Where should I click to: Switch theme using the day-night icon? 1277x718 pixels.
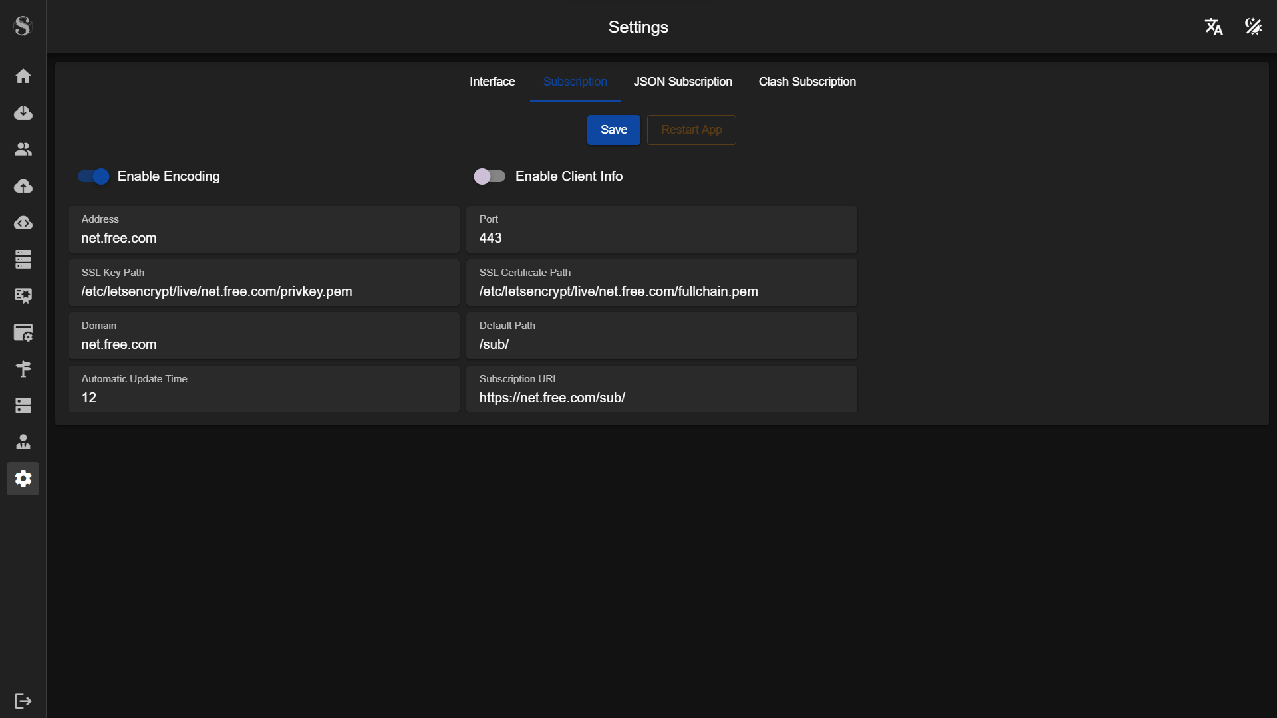pyautogui.click(x=1253, y=27)
